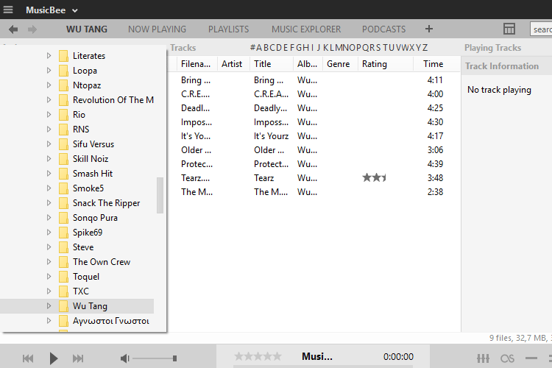
Task: Switch to the NOW PLAYING tab
Action: pyautogui.click(x=157, y=29)
